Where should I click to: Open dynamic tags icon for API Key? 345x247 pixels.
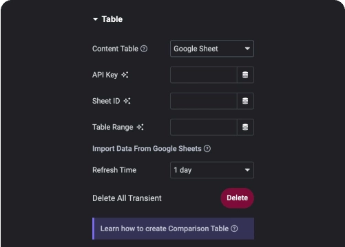(245, 75)
